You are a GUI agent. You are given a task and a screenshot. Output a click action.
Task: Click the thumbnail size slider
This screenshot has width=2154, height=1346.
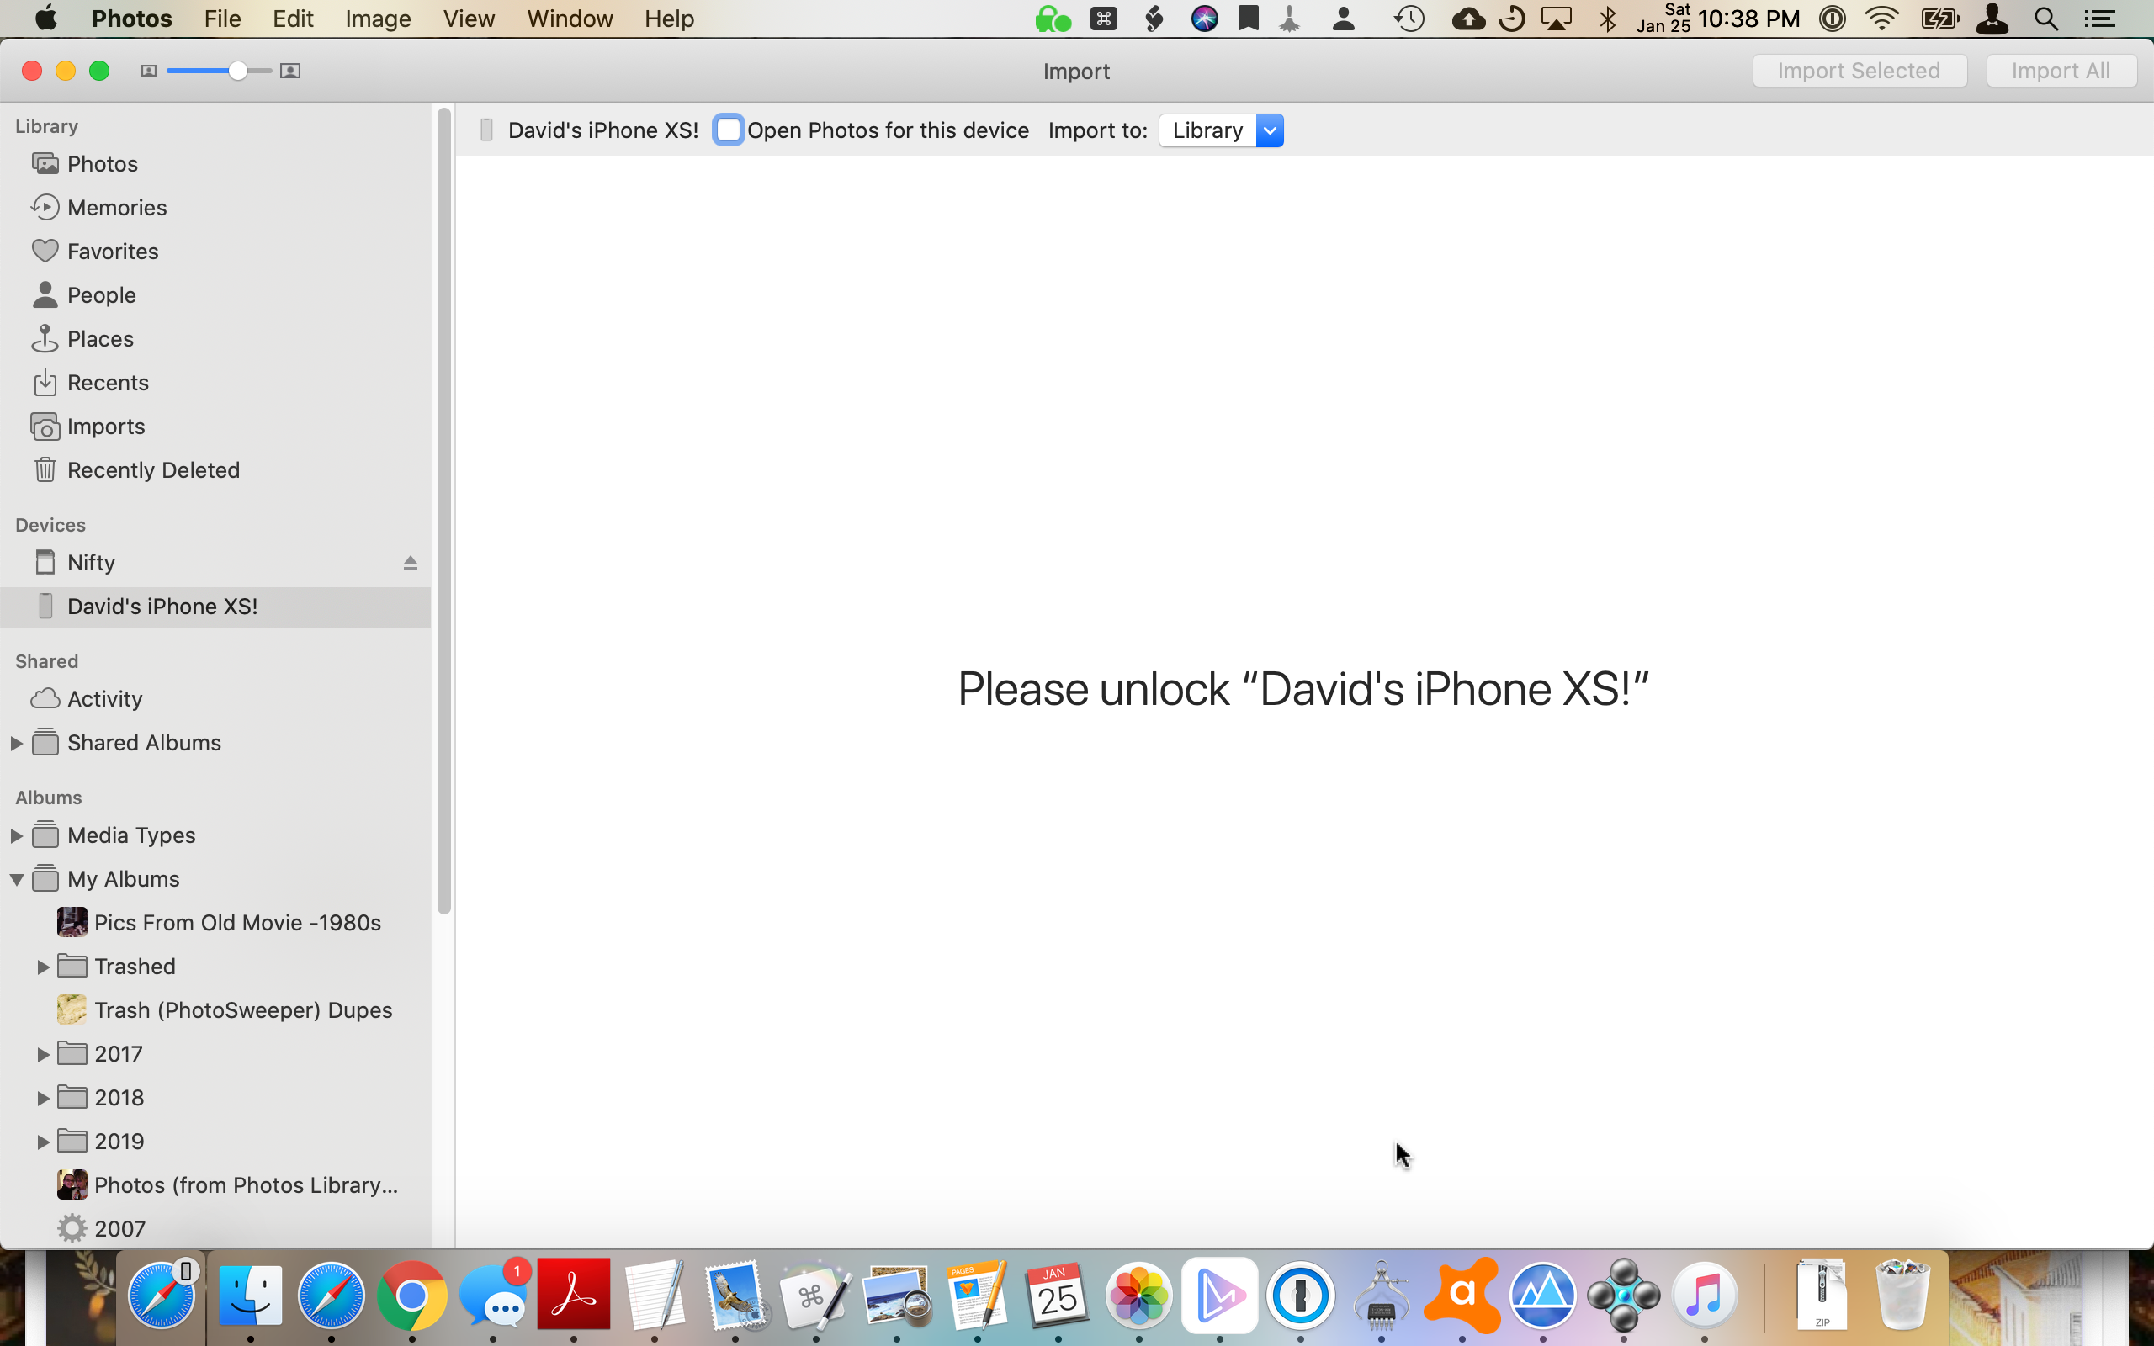coord(236,72)
